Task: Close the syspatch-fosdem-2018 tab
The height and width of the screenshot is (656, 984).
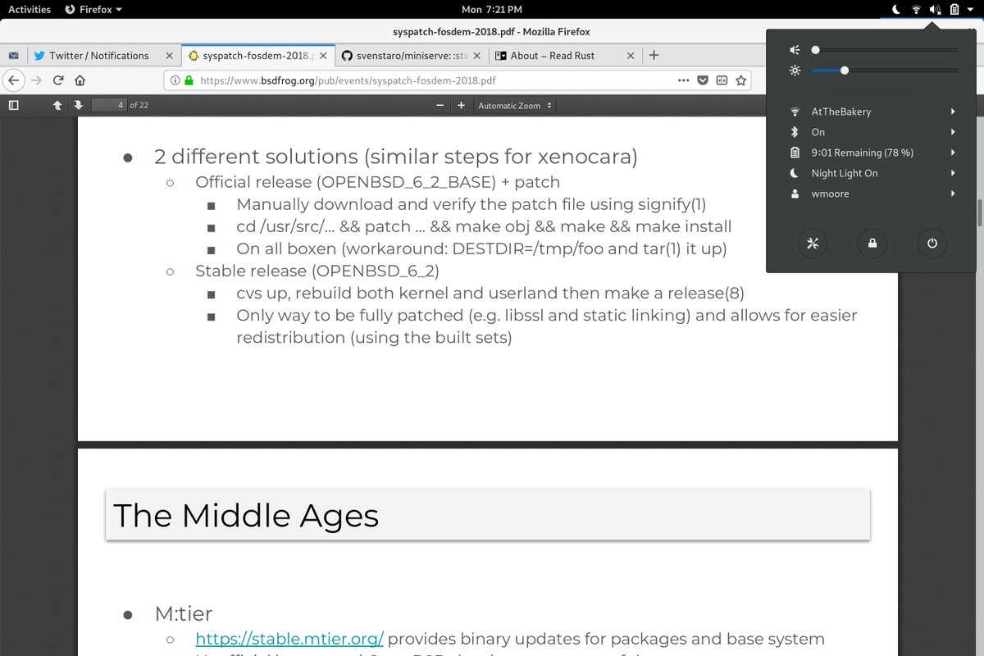Action: pos(323,56)
